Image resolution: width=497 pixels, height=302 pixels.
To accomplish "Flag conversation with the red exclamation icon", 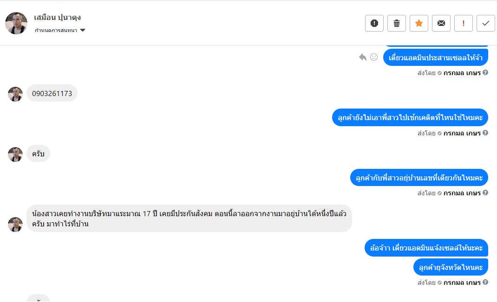I will [464, 23].
